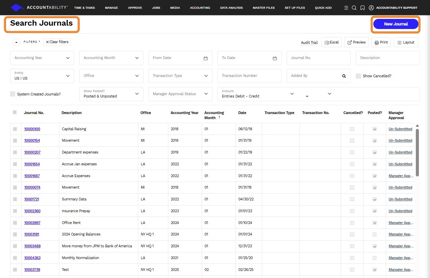Select the Monthly Normalization row checkbox
The image size is (430, 278).
15,258
